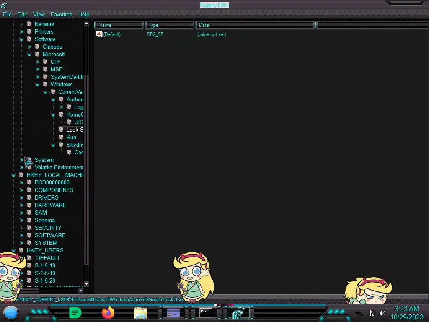Open the purple window taskbar app
This screenshot has width=429, height=322.
point(173,312)
